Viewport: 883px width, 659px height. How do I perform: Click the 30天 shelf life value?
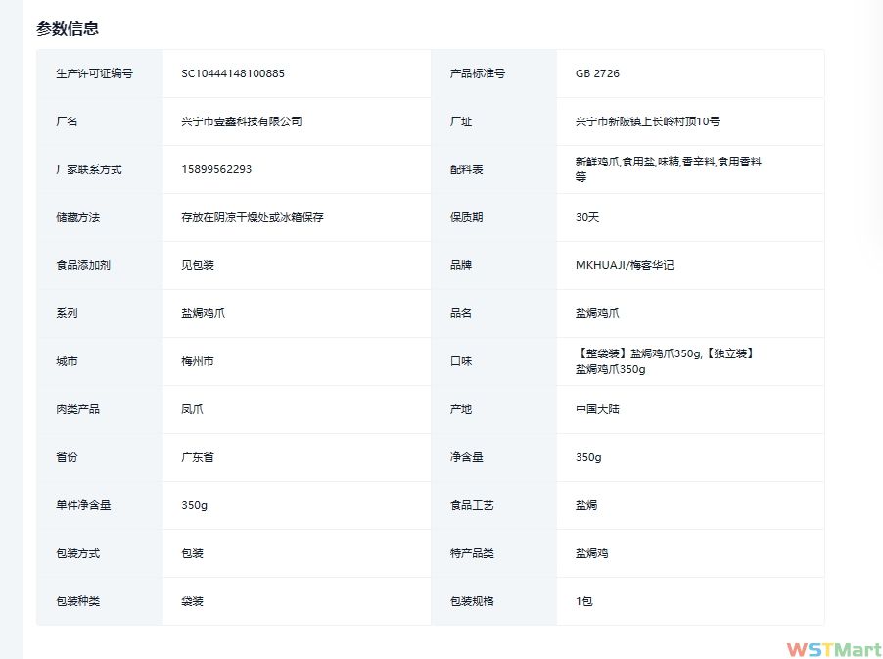coord(587,217)
